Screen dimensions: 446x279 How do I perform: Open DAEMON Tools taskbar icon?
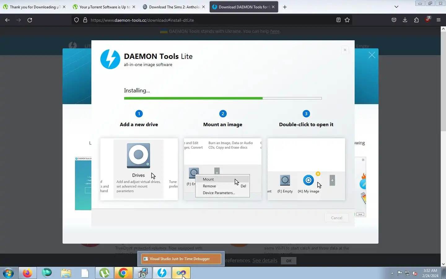(162, 273)
